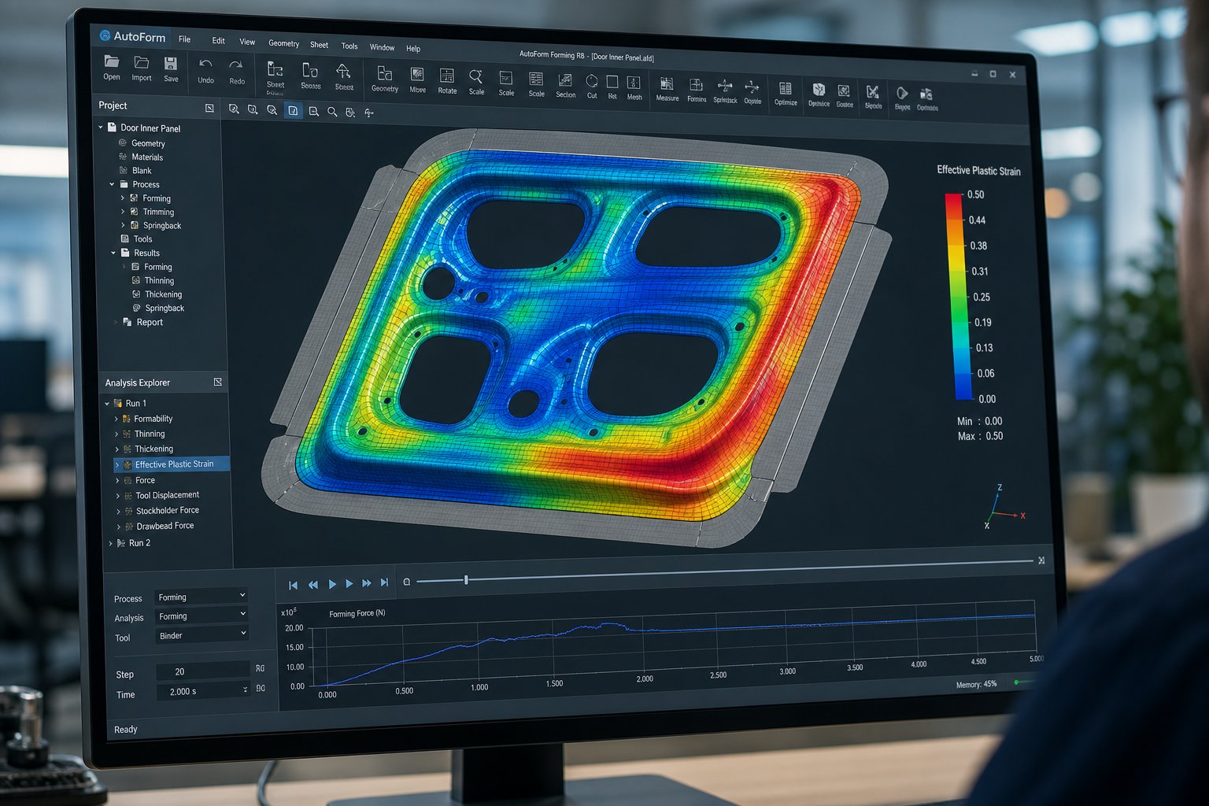This screenshot has height=806, width=1209.
Task: Select Formability under Run 1
Action: (153, 419)
